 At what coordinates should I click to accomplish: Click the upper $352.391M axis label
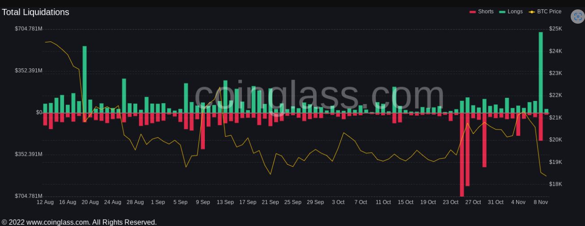point(29,71)
